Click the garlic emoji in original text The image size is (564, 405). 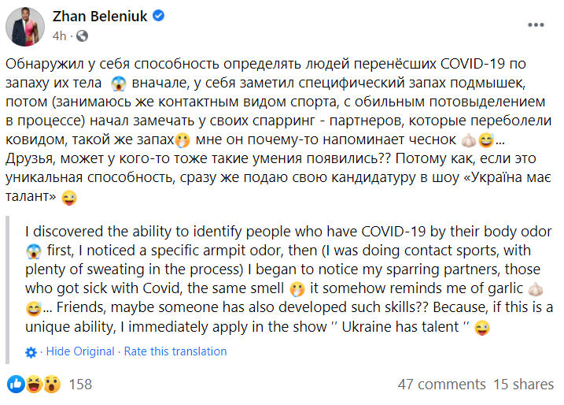point(489,143)
